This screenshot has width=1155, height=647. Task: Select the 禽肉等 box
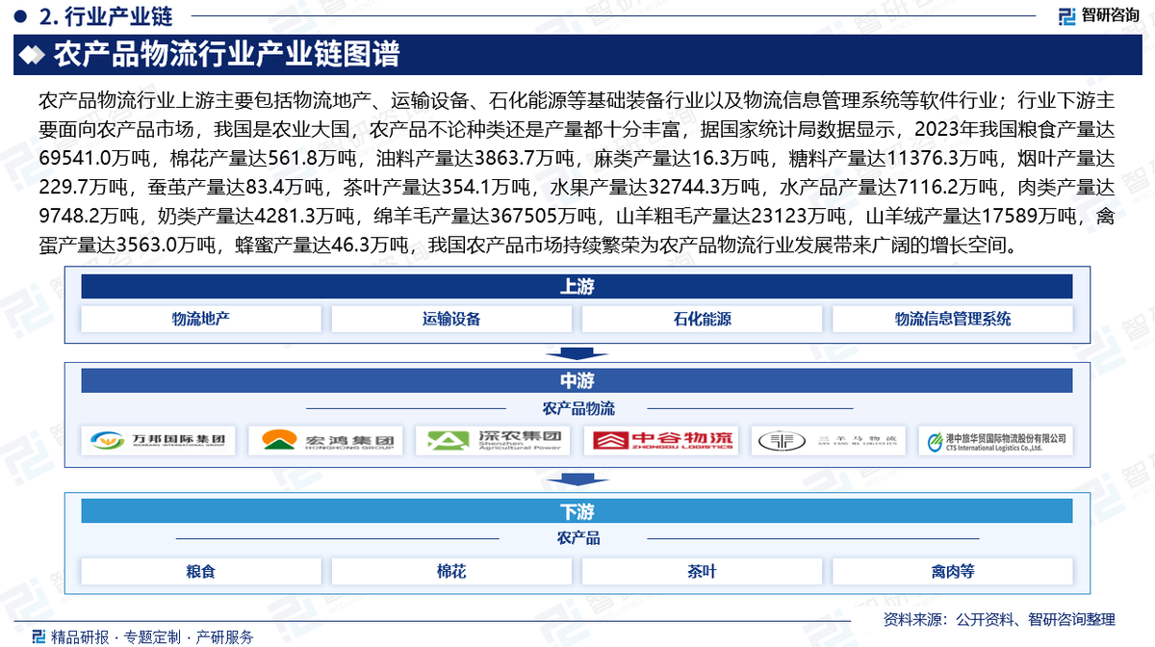952,572
